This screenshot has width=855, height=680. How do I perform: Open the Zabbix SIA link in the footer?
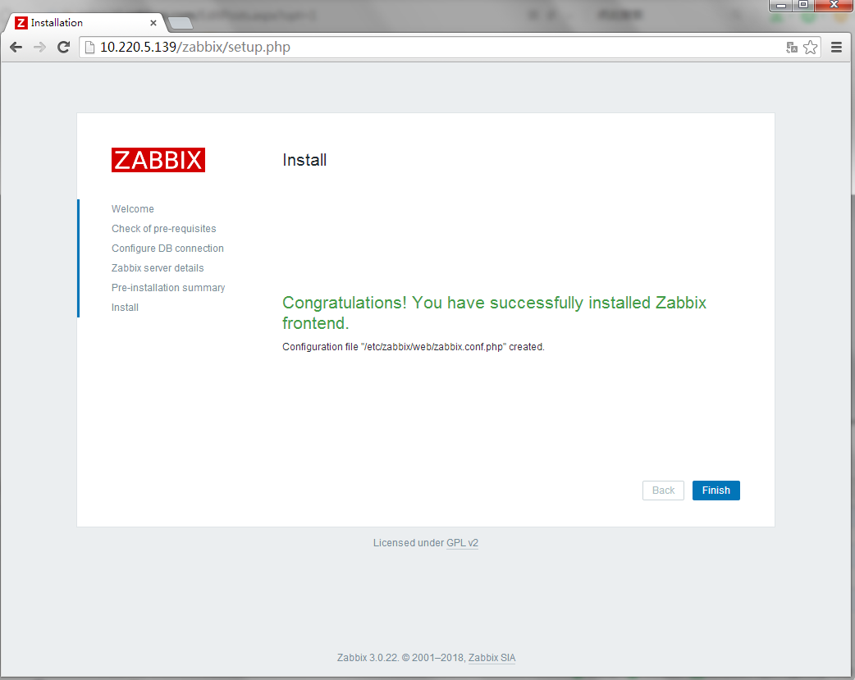(x=492, y=658)
